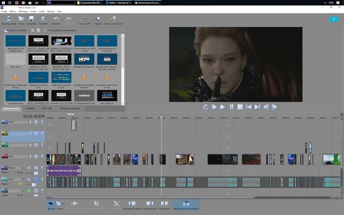
Task: Trim clip start with Découper le début
Action: coord(132,205)
